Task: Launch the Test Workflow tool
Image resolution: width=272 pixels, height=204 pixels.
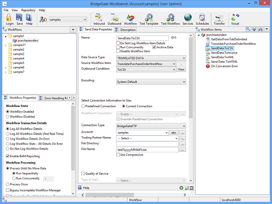Action: 170,19
